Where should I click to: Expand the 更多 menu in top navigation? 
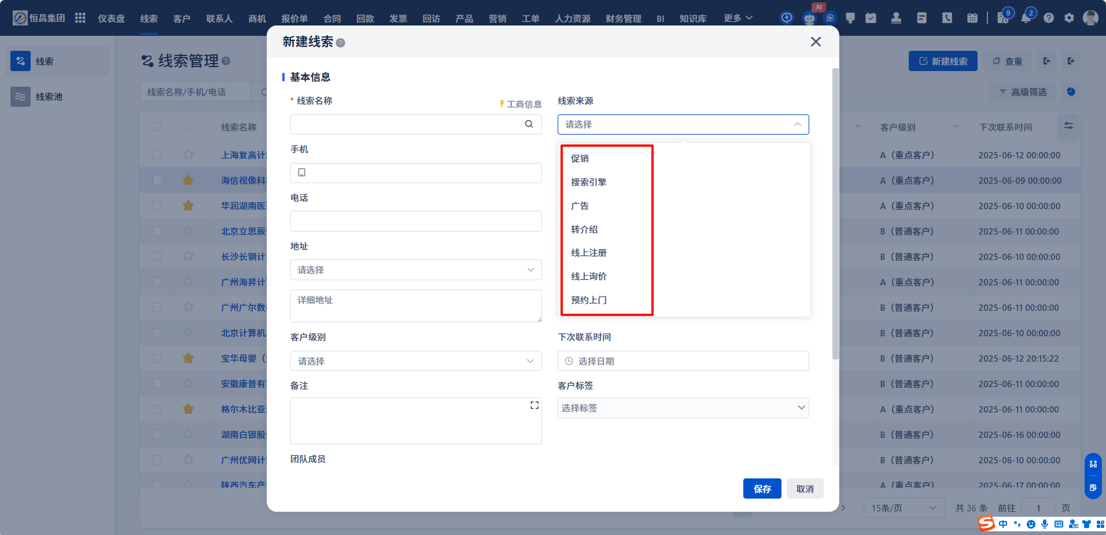(738, 18)
